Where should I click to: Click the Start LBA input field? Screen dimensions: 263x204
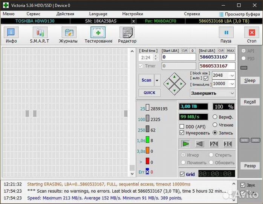[179, 57]
